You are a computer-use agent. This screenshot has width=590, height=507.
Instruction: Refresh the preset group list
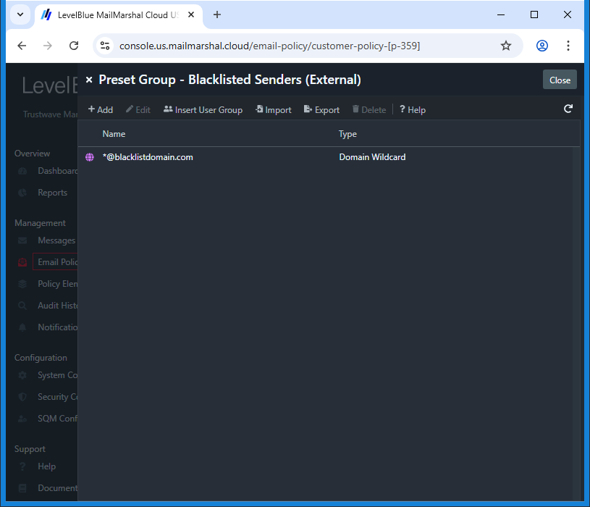point(568,109)
